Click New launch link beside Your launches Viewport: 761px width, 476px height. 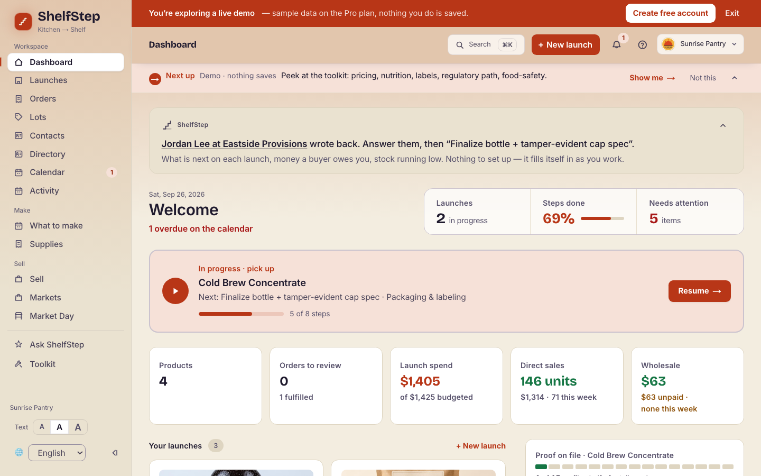pos(481,446)
